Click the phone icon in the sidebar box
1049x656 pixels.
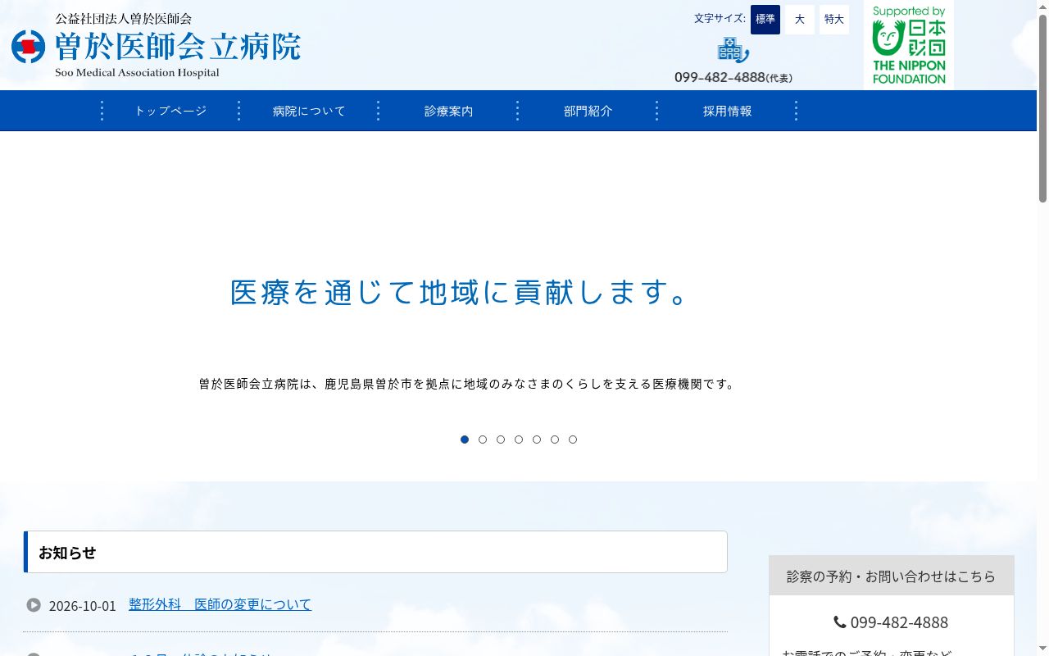[x=840, y=622]
